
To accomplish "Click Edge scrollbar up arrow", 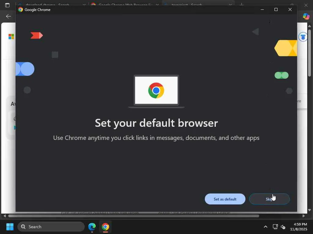I will pos(309,26).
